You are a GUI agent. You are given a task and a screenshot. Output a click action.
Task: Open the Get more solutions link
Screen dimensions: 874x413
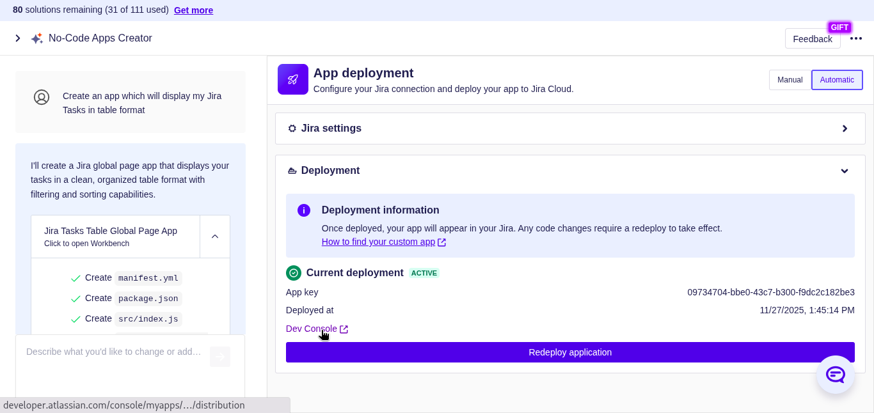click(193, 10)
